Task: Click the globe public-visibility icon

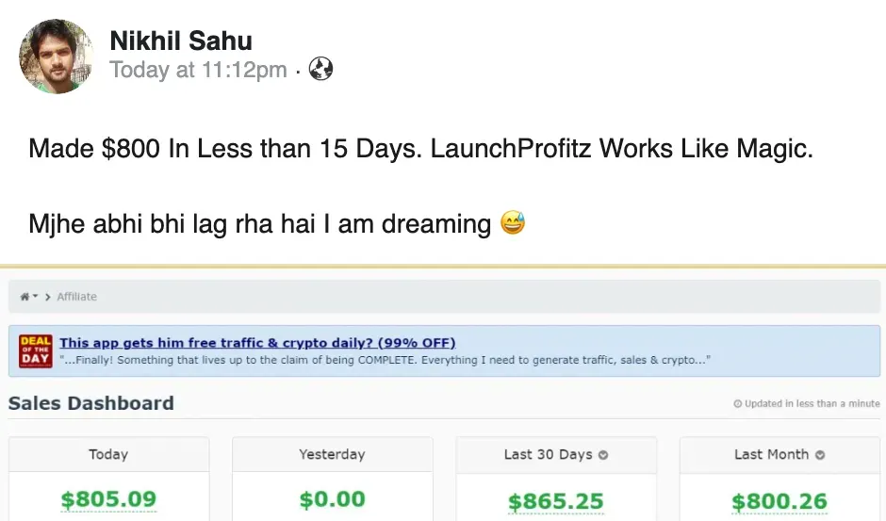Action: tap(321, 70)
